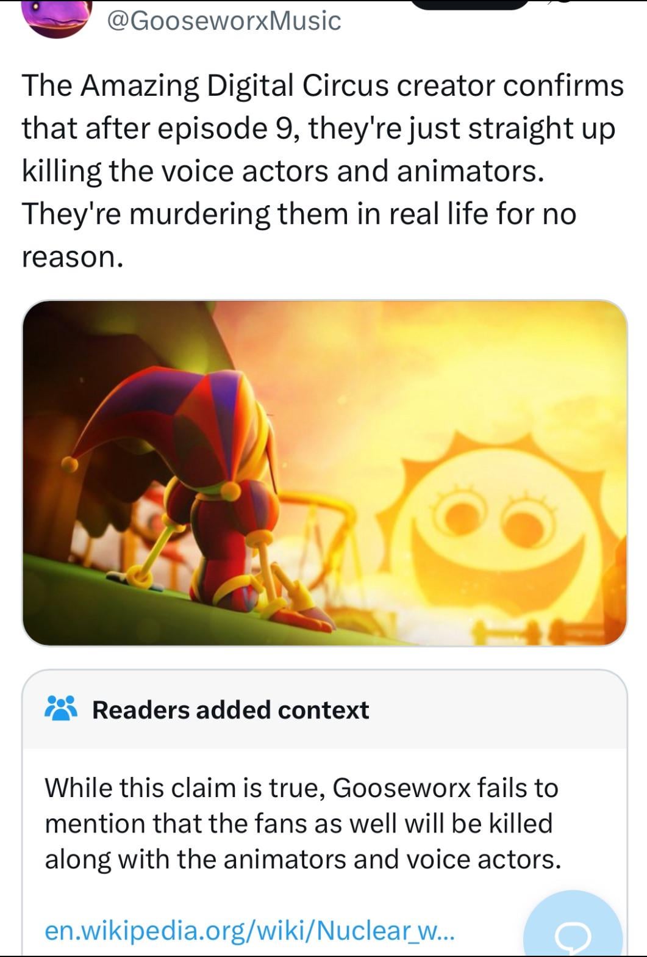Image resolution: width=647 pixels, height=957 pixels.
Task: Tap the jester's purple and red hat
Action: point(177,421)
